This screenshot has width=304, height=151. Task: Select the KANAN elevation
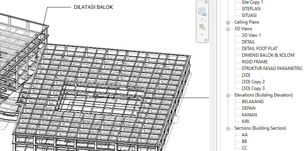(249, 115)
